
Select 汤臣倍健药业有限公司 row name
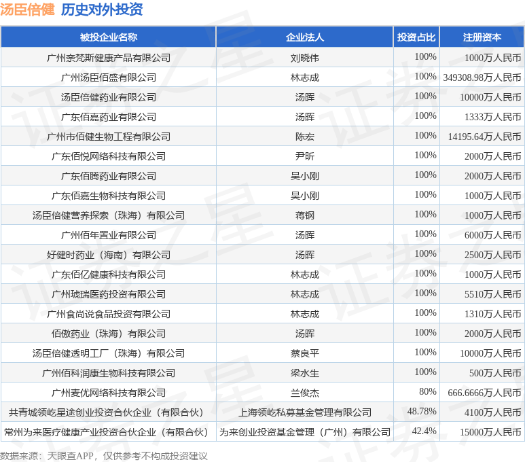click(x=109, y=97)
